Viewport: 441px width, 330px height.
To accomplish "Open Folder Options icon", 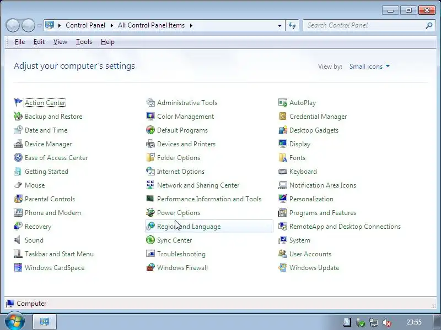I will [150, 157].
